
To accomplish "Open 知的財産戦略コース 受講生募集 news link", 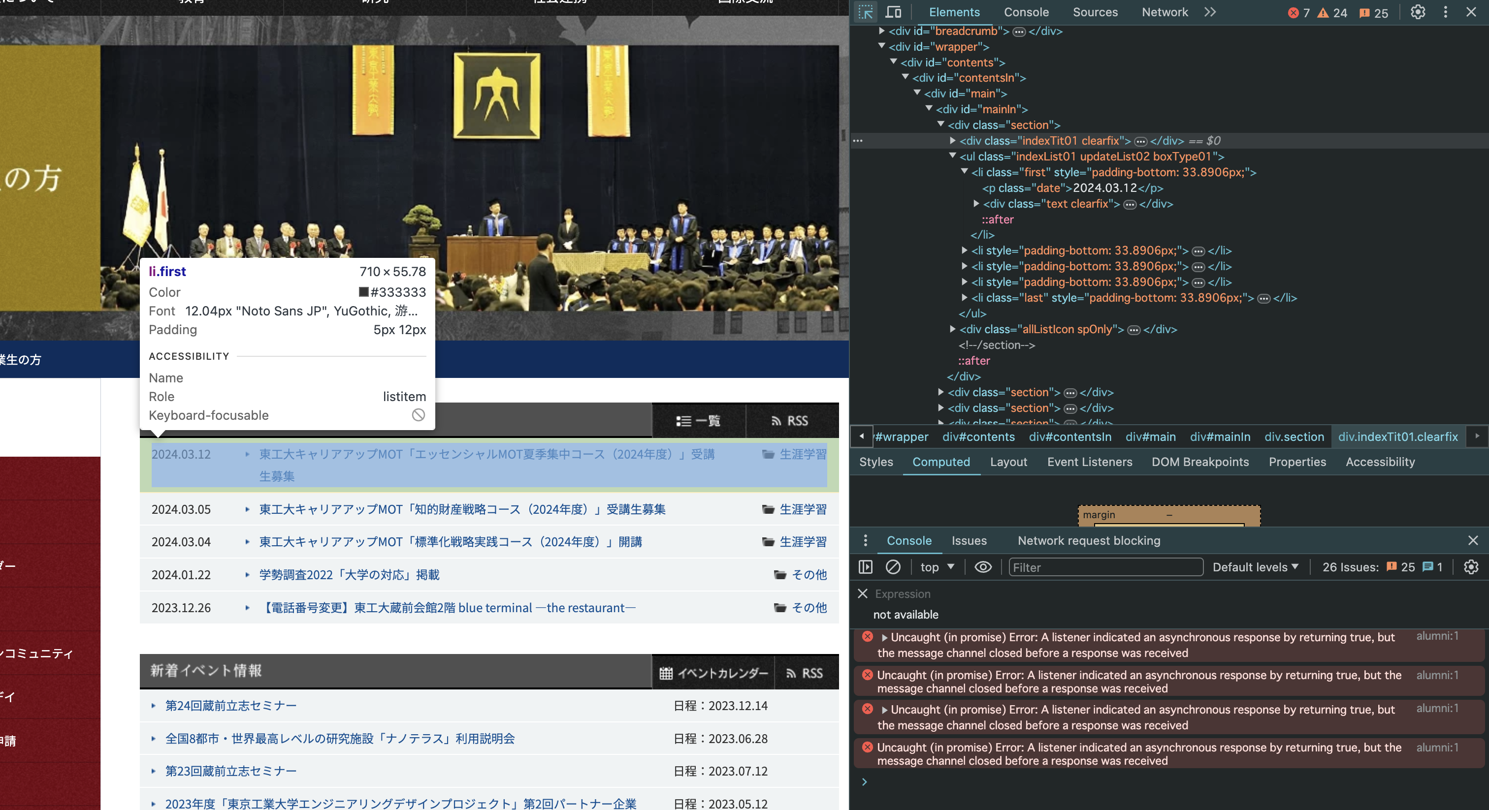I will click(x=462, y=509).
